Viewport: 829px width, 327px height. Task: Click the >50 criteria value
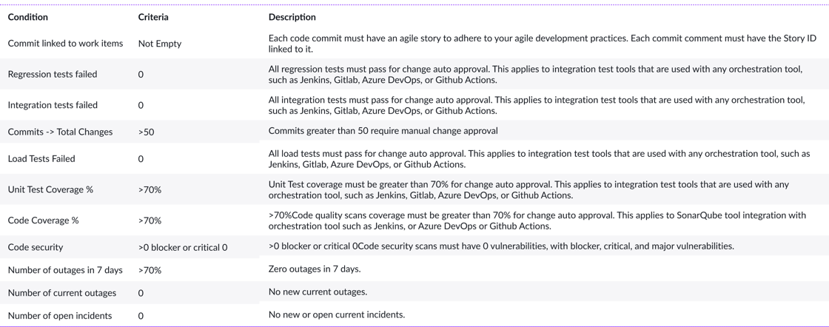147,132
